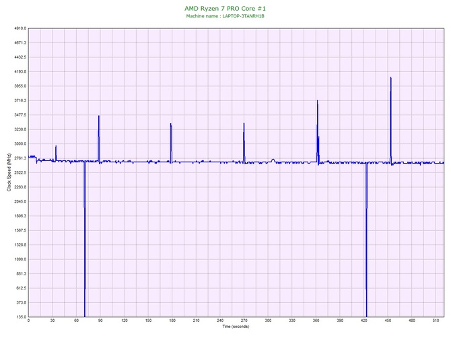This screenshot has width=451, height=338.
Task: Click the 3716.3 y-axis value
Action: [20, 100]
